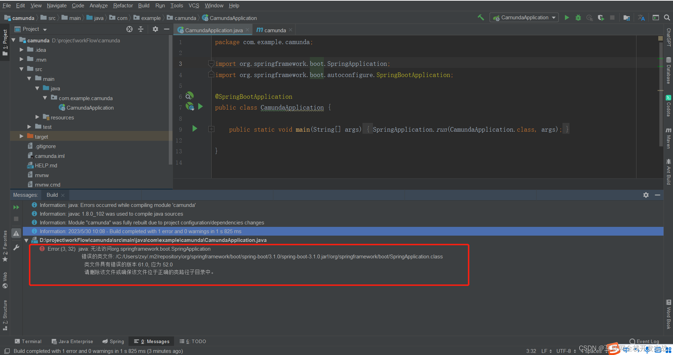Run CamundaApplication with the green play button

pyautogui.click(x=567, y=18)
